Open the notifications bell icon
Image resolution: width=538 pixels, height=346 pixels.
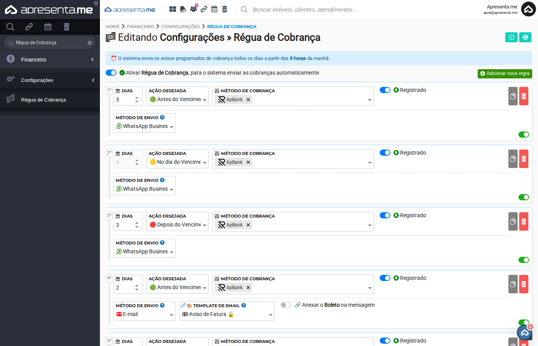pos(183,8)
